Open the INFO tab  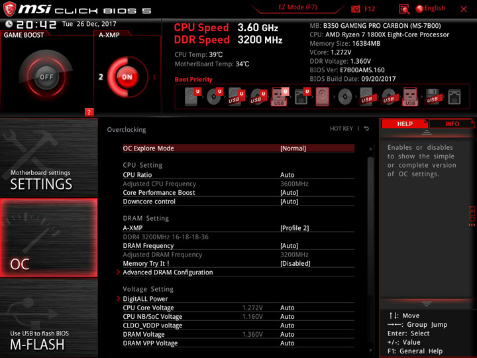pyautogui.click(x=452, y=123)
